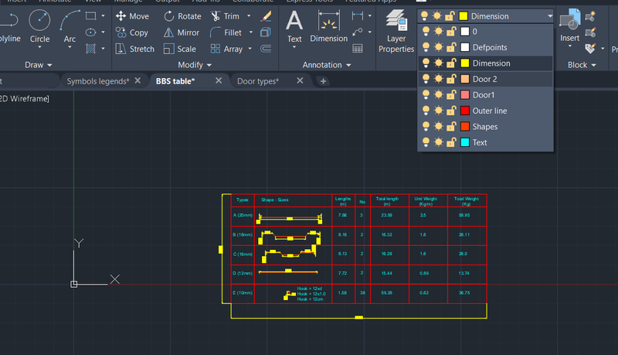The image size is (618, 355).
Task: Open the Trim dropdown arrow
Action: coord(249,16)
